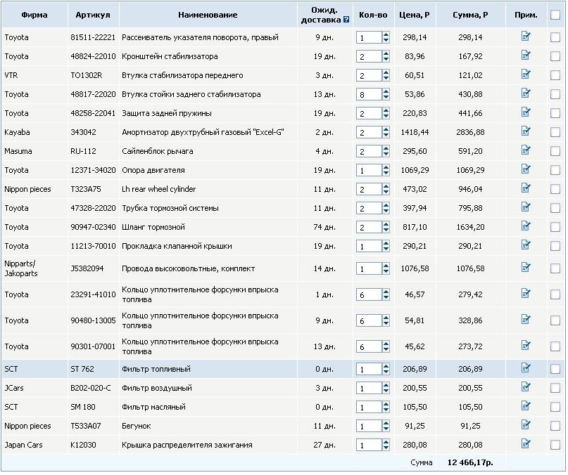Click the name Сайленблок рычага
The height and width of the screenshot is (475, 568).
pyautogui.click(x=157, y=151)
